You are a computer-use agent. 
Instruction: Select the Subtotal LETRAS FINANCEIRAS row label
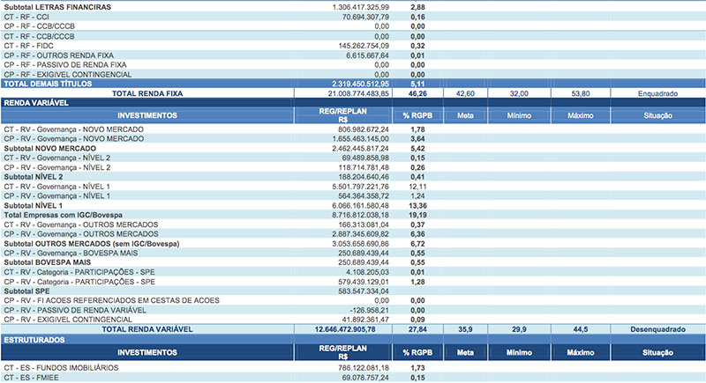tap(57, 7)
